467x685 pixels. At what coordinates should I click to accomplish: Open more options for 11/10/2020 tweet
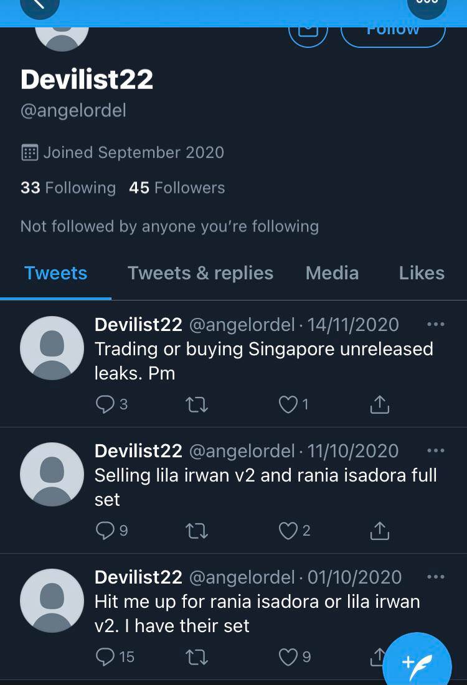(436, 450)
